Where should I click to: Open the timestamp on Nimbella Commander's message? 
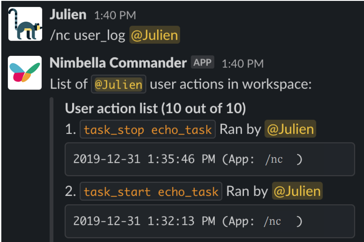243,63
